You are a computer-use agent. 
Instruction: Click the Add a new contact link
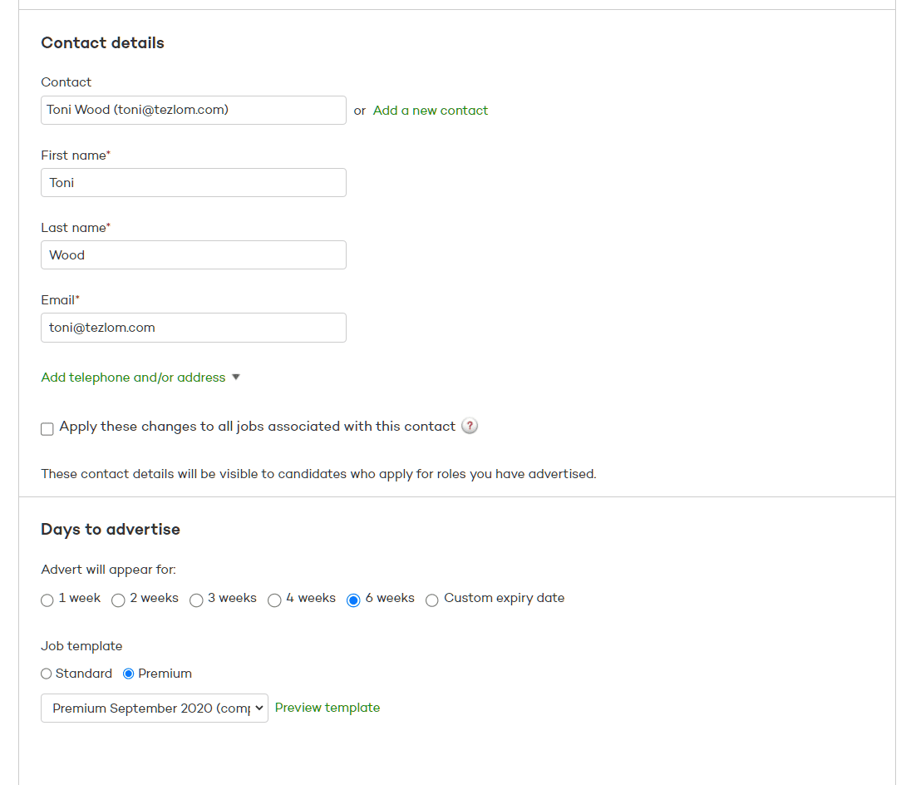tap(430, 111)
